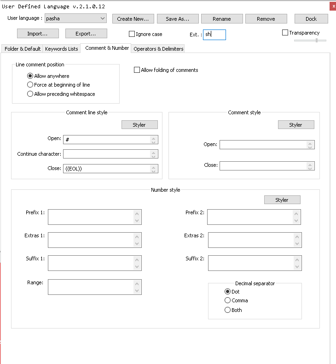Click the Prefix 2 field

(254, 217)
